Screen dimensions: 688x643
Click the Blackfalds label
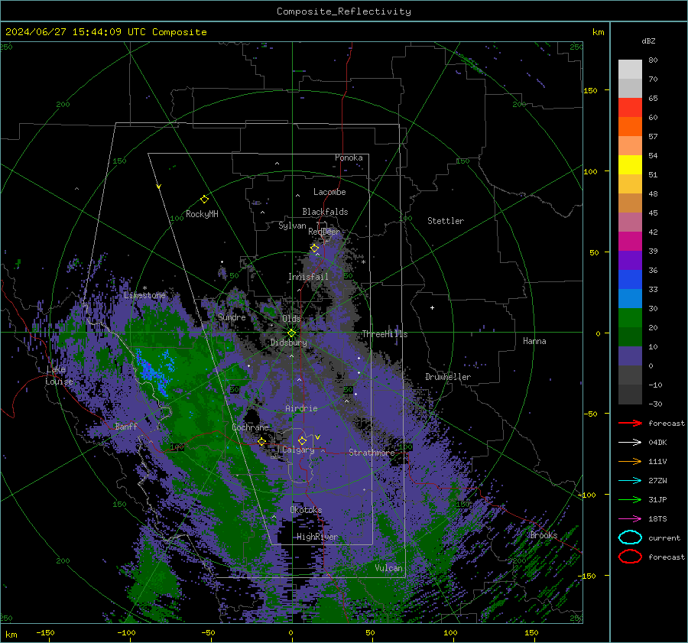pyautogui.click(x=325, y=212)
